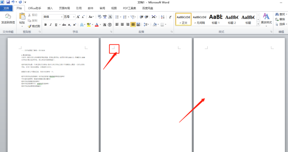The image size is (288, 152).
Task: Click the Save icon in quick access toolbar
Action: pyautogui.click(x=8, y=2)
